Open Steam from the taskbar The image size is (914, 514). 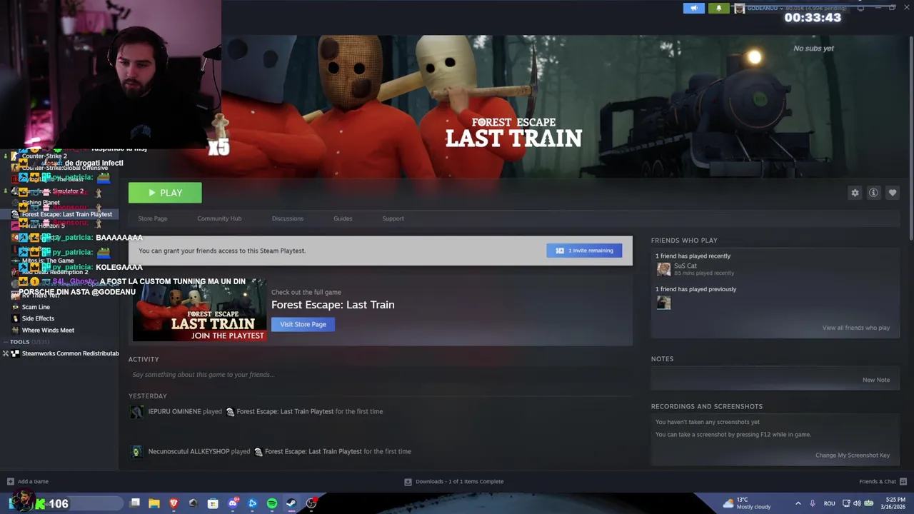point(291,503)
